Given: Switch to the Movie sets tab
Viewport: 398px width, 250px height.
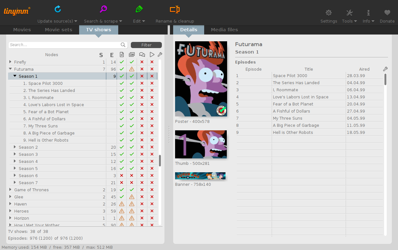Looking at the screenshot, I should [x=58, y=30].
